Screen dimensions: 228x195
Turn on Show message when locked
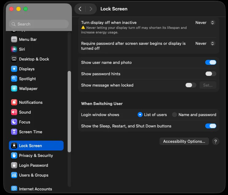pos(191,85)
